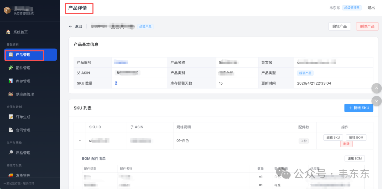Click the magnifier icon for 质检管理
Viewport: 382px width, 189px height.
tap(11, 153)
